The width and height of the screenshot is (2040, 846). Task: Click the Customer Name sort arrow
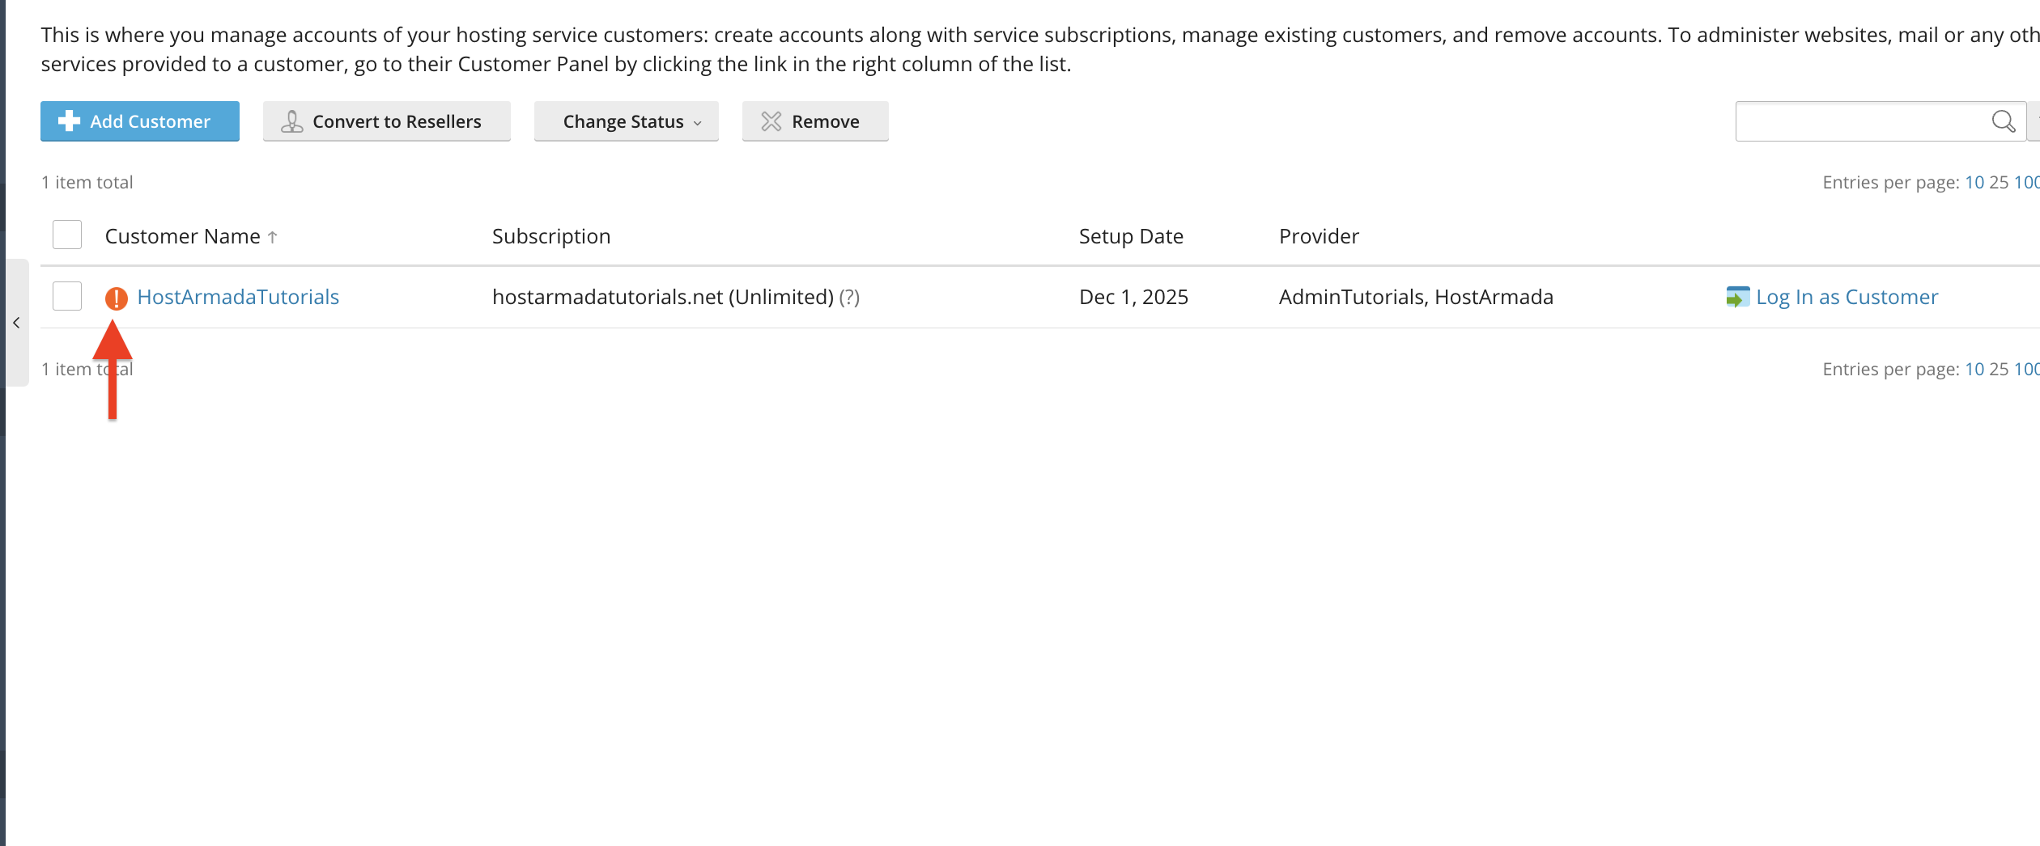coord(273,237)
